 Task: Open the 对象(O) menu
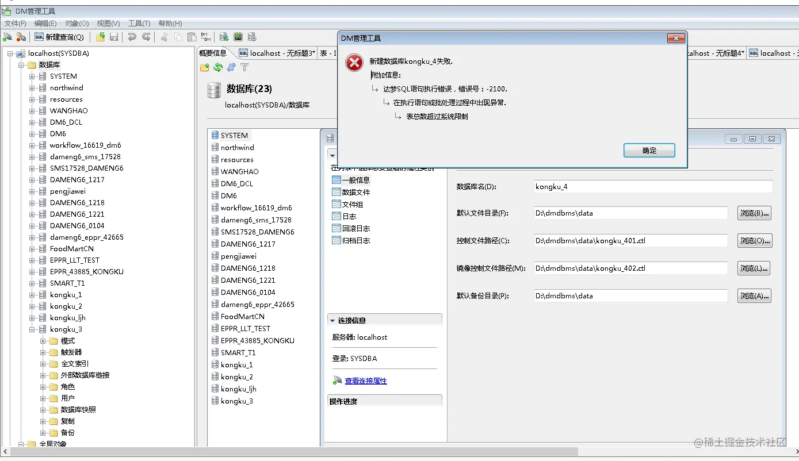[77, 24]
